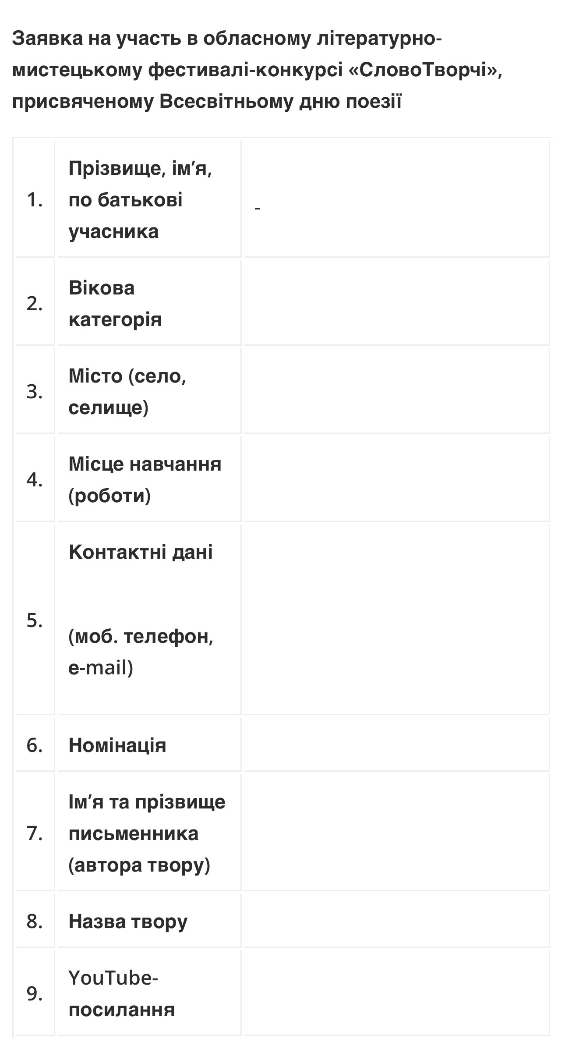Click row number 7 in the table
The width and height of the screenshot is (565, 1060).
[x=35, y=833]
